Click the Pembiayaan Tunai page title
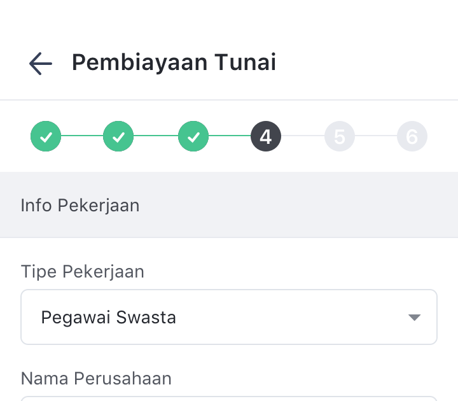This screenshot has width=458, height=401. pyautogui.click(x=174, y=63)
